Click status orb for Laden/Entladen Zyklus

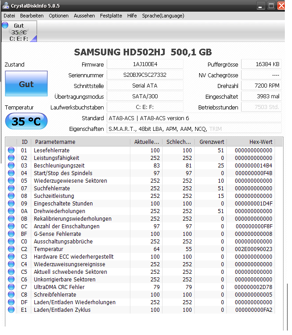point(11,310)
